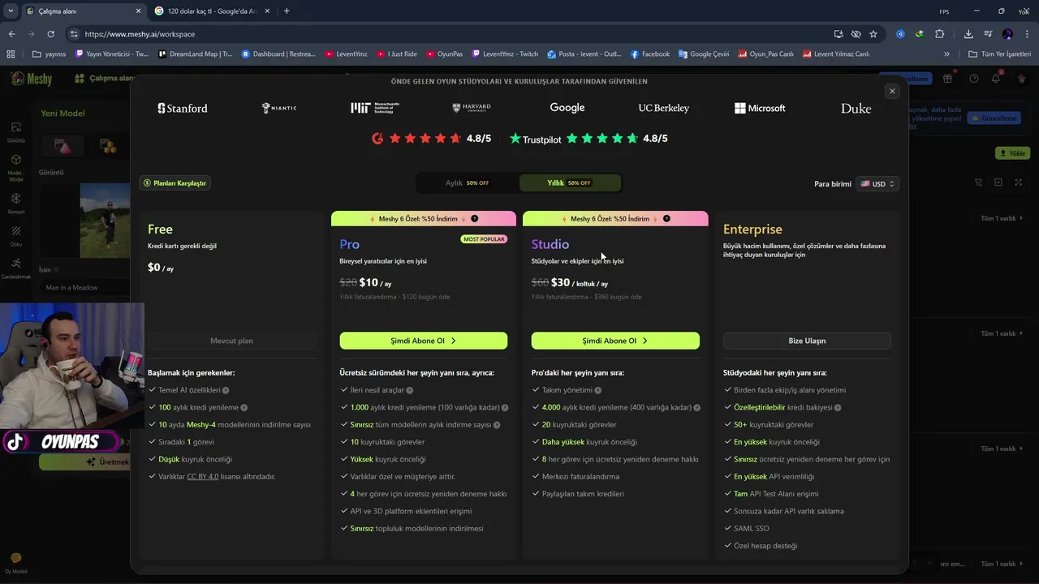1039x584 pixels.
Task: Open the browser extensions puzzle icon
Action: (939, 34)
